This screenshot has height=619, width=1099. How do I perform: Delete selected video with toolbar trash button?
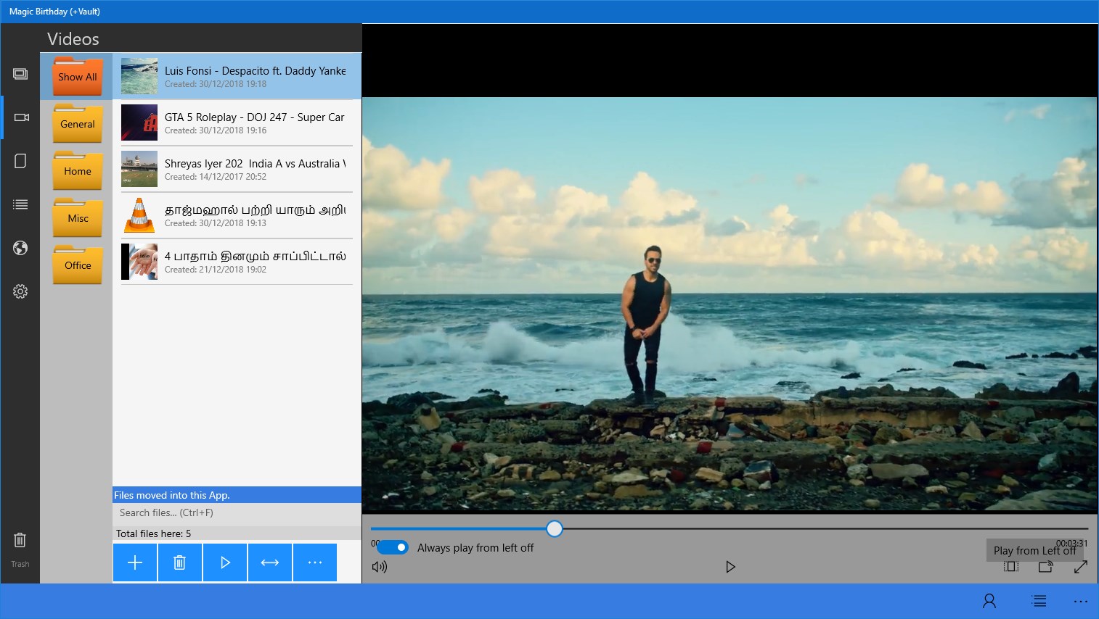[x=180, y=562]
